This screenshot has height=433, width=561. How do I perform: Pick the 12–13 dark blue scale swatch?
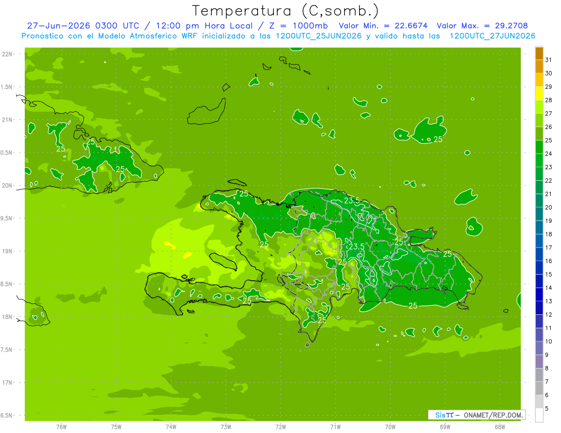[539, 308]
